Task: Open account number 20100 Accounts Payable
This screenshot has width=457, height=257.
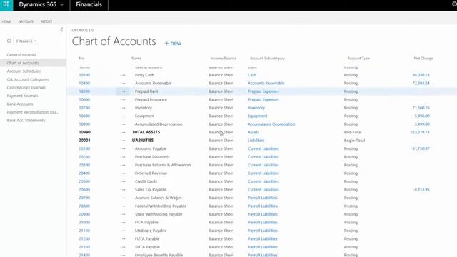Action: tap(84, 148)
